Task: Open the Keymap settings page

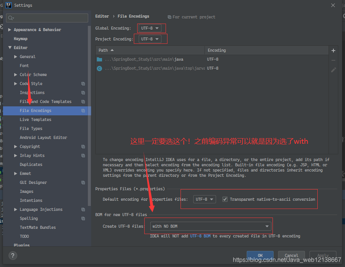Action: click(21, 38)
